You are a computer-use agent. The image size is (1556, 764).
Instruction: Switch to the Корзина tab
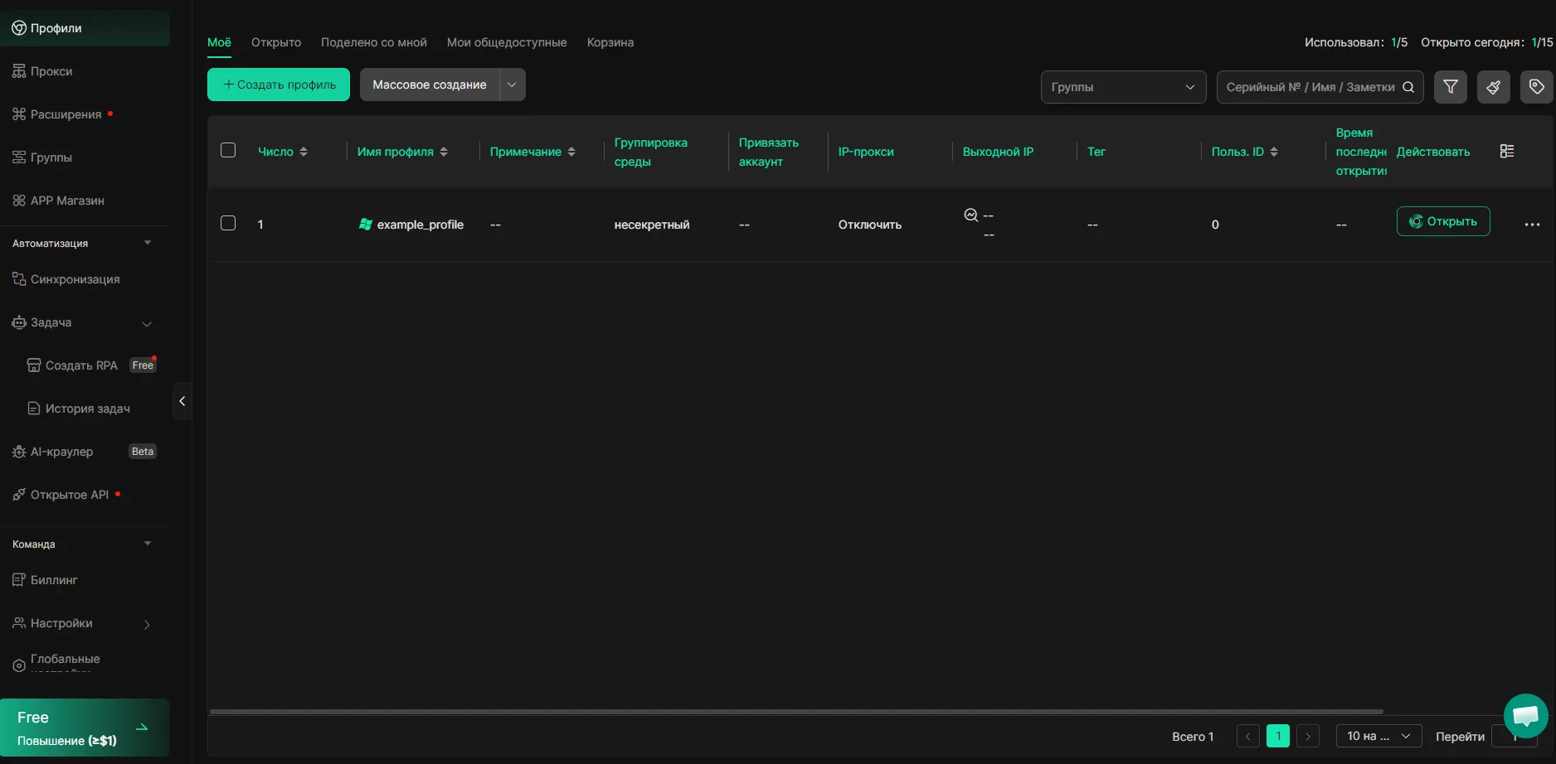click(610, 42)
